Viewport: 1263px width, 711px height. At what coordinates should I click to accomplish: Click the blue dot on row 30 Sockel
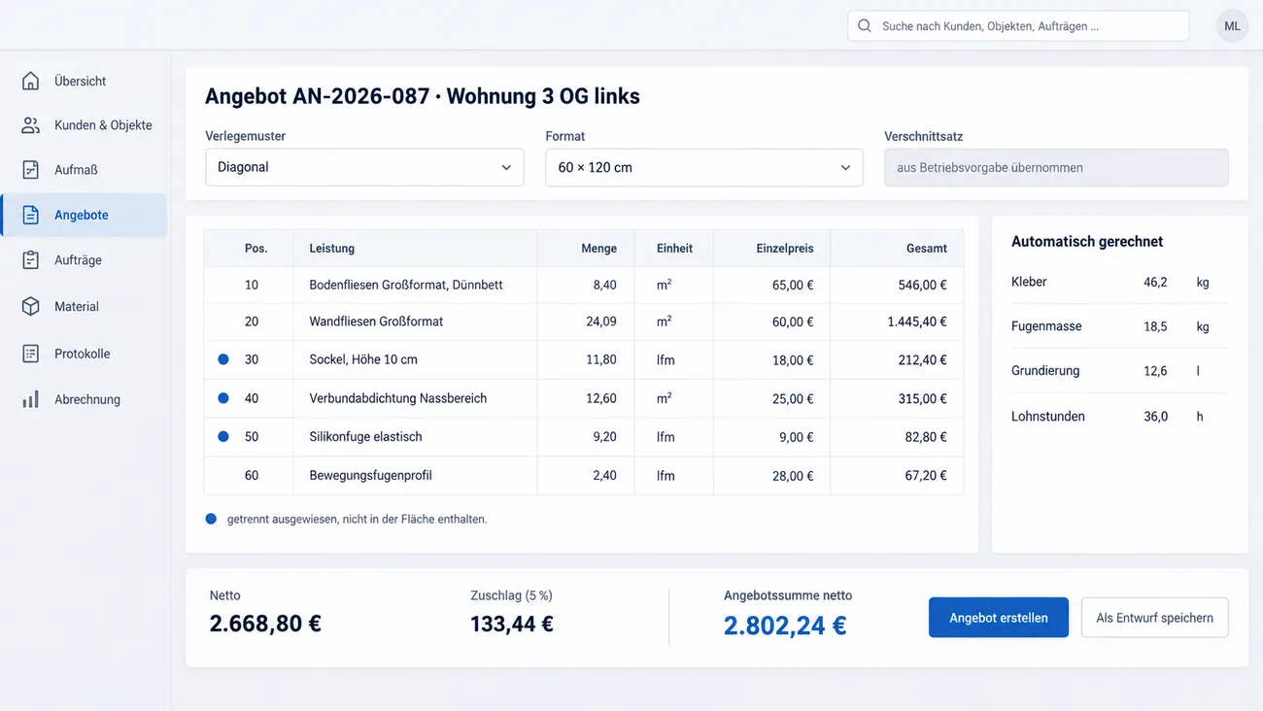(x=223, y=359)
